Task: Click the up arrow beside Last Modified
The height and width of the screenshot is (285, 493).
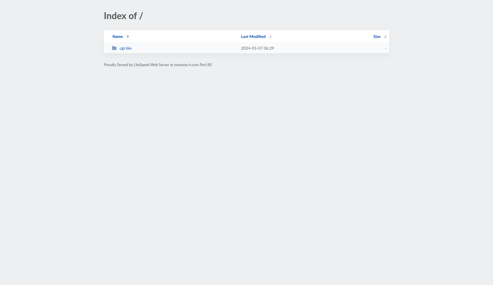Action: [270, 36]
